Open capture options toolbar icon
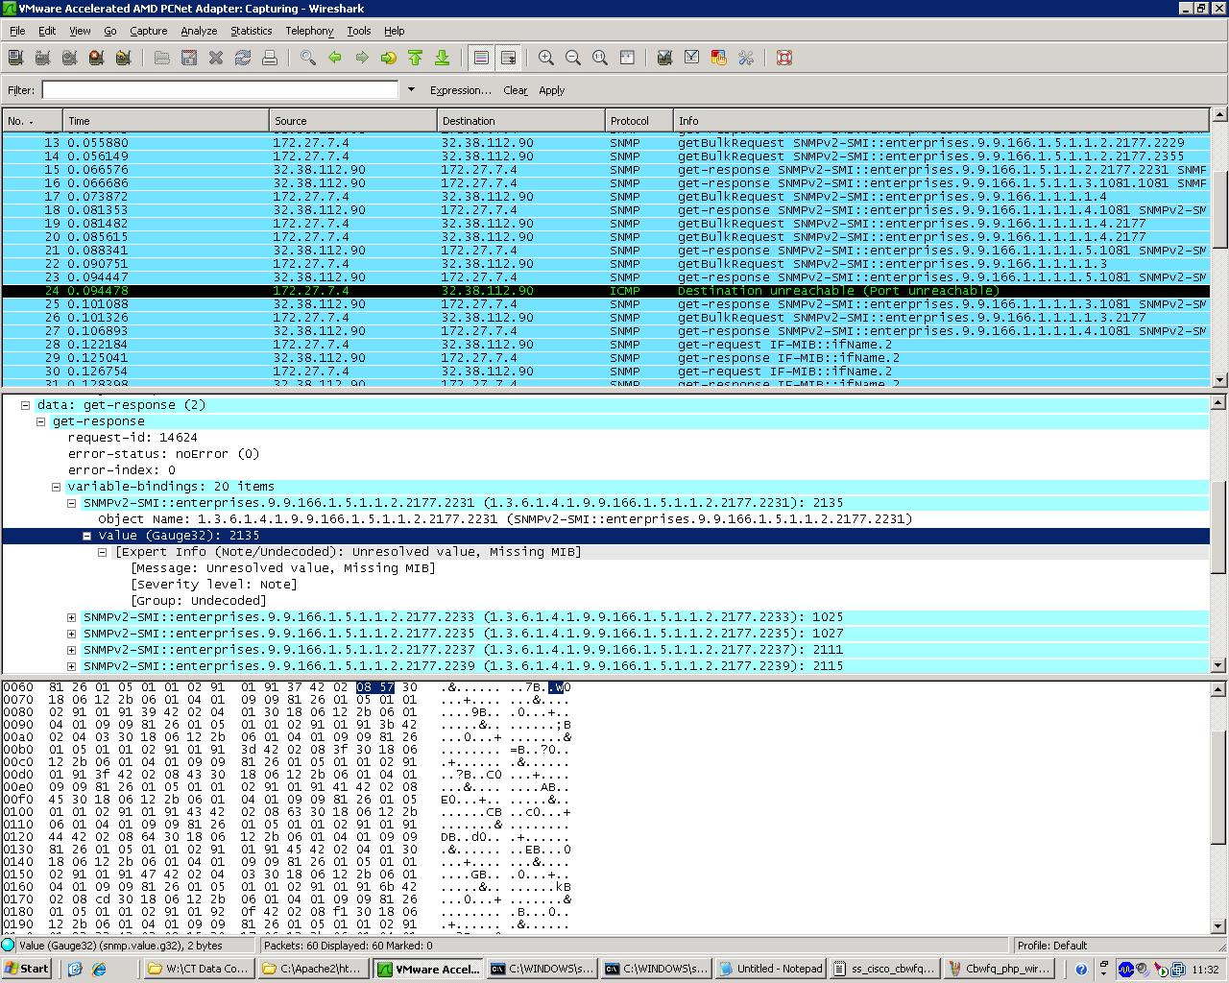The height and width of the screenshot is (983, 1229). (x=42, y=58)
